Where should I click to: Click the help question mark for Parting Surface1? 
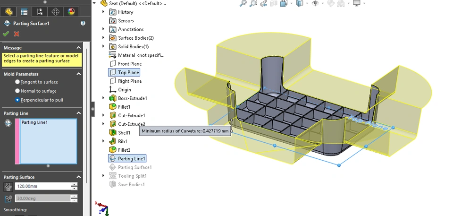point(83,23)
